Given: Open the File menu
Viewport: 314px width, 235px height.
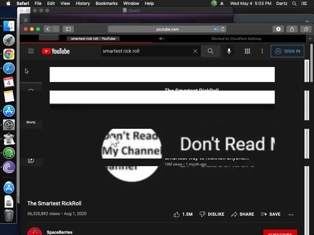Looking at the screenshot, I should (38, 3).
